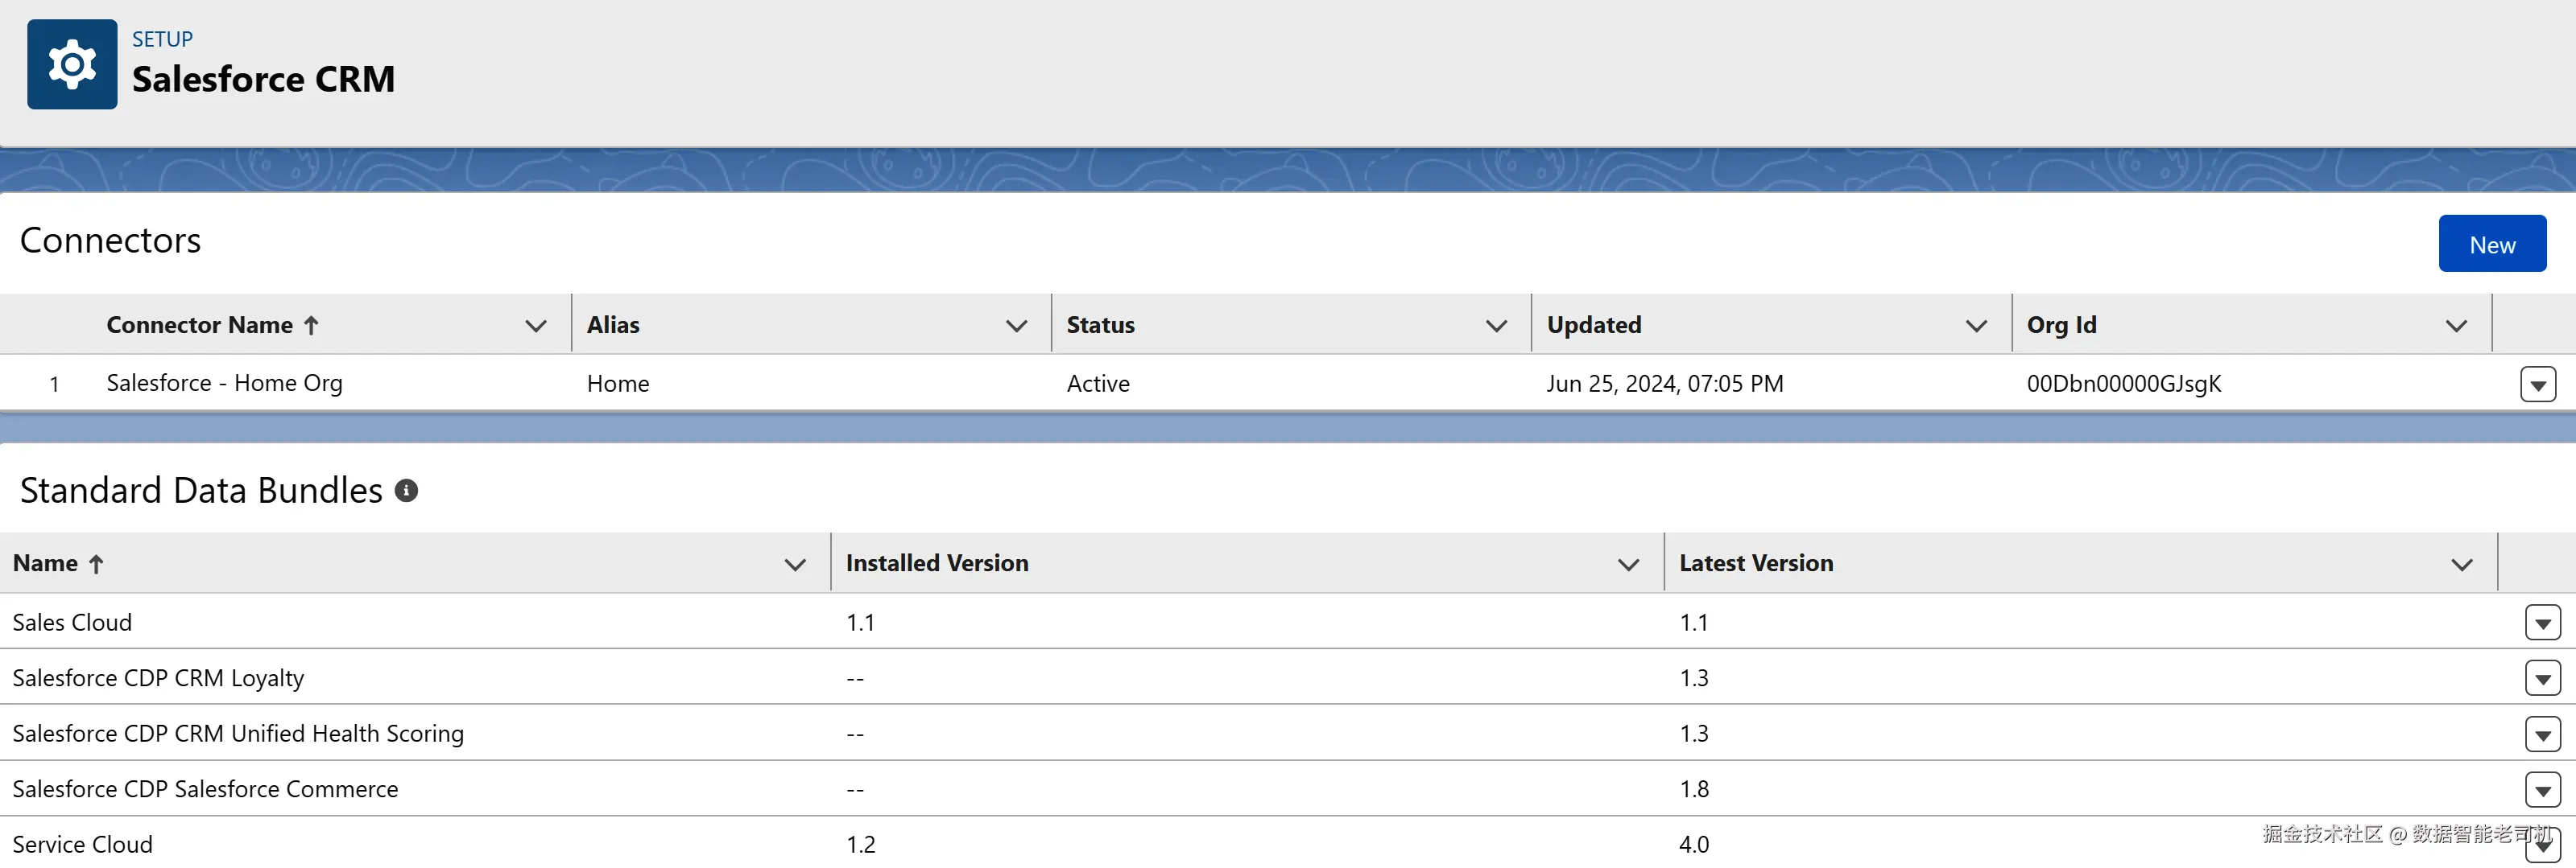Click Salesforce Commerce latest version 1.8

coord(1694,789)
